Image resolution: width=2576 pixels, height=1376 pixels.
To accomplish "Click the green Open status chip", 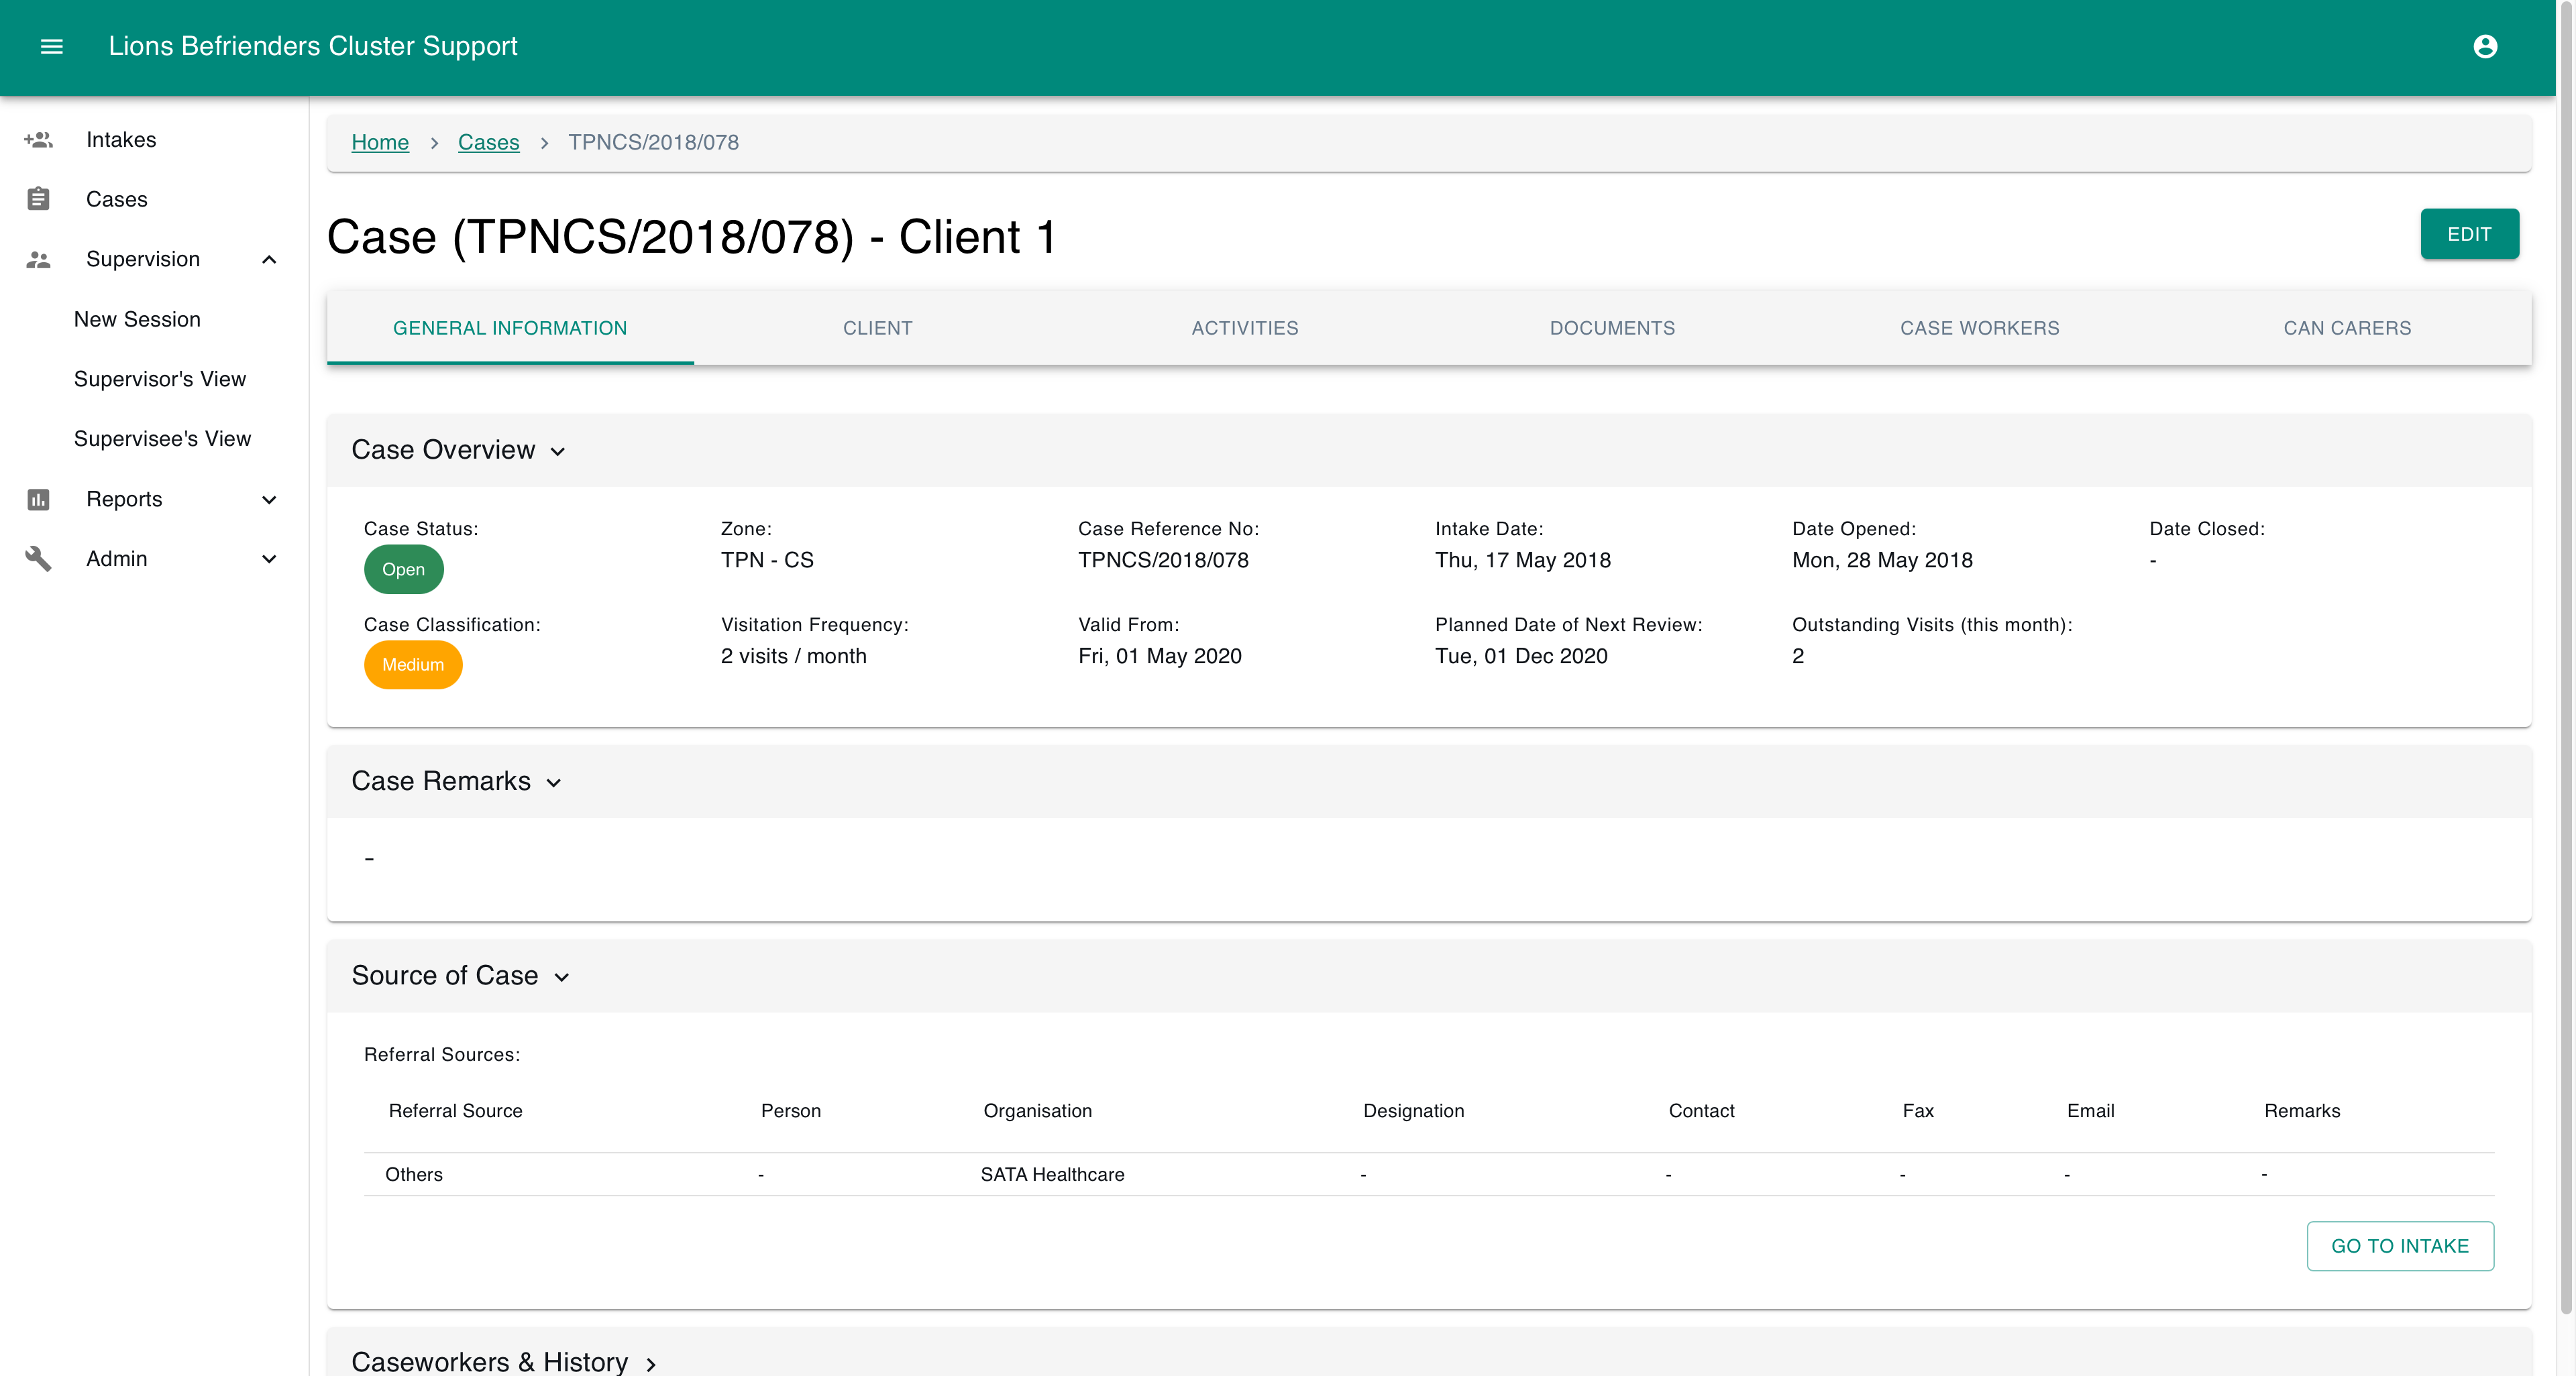I will pyautogui.click(x=403, y=569).
